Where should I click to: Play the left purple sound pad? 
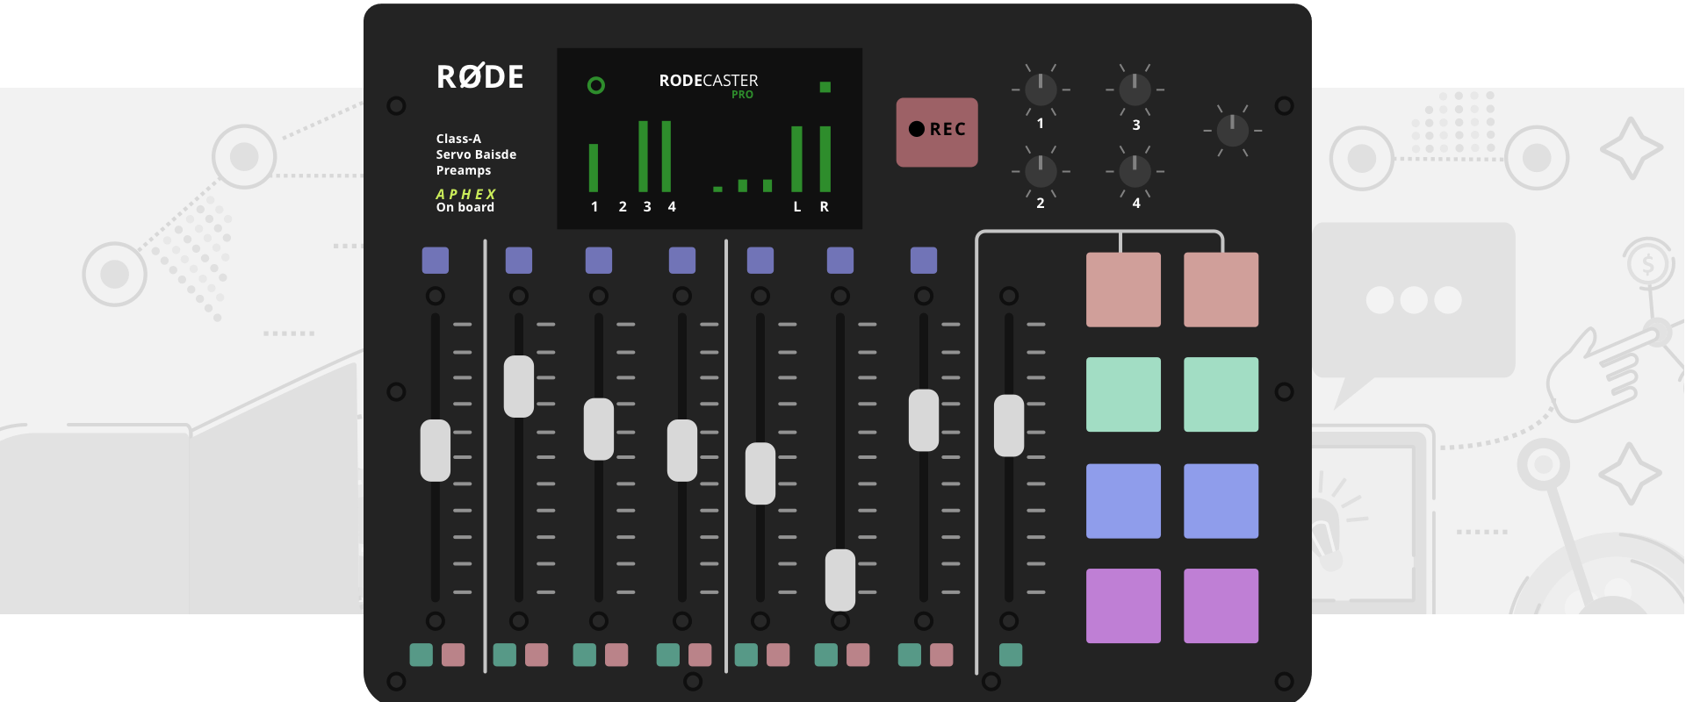(1123, 605)
